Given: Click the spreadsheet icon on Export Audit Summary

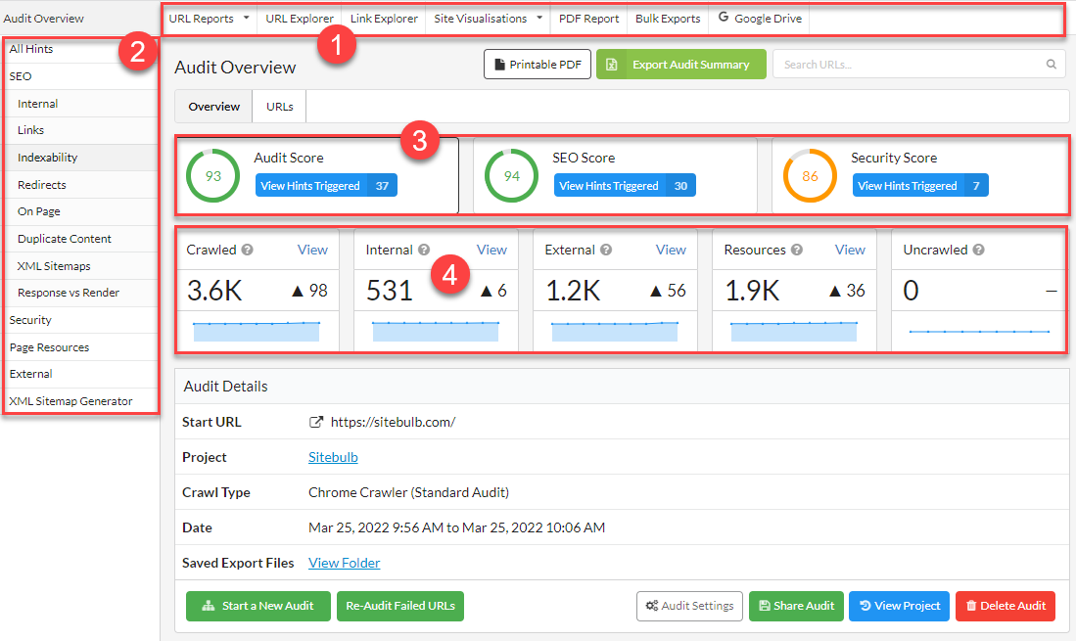Looking at the screenshot, I should tap(611, 65).
